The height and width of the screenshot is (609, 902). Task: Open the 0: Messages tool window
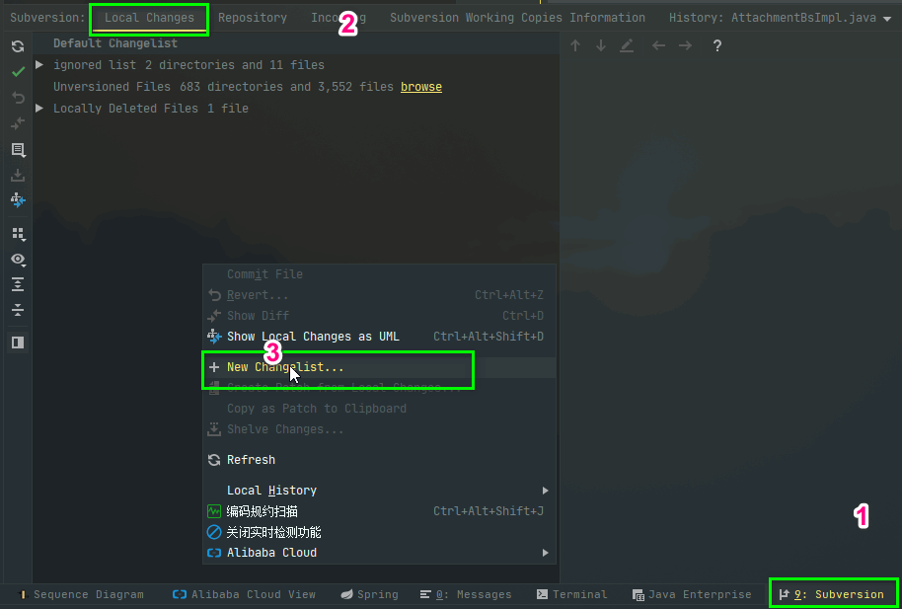[466, 594]
